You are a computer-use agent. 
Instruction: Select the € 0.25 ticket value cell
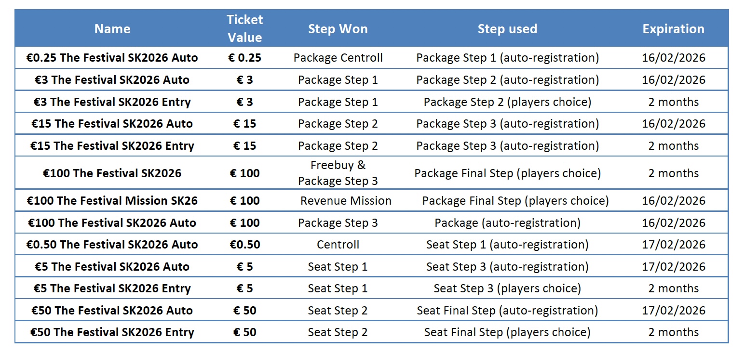[x=244, y=58]
